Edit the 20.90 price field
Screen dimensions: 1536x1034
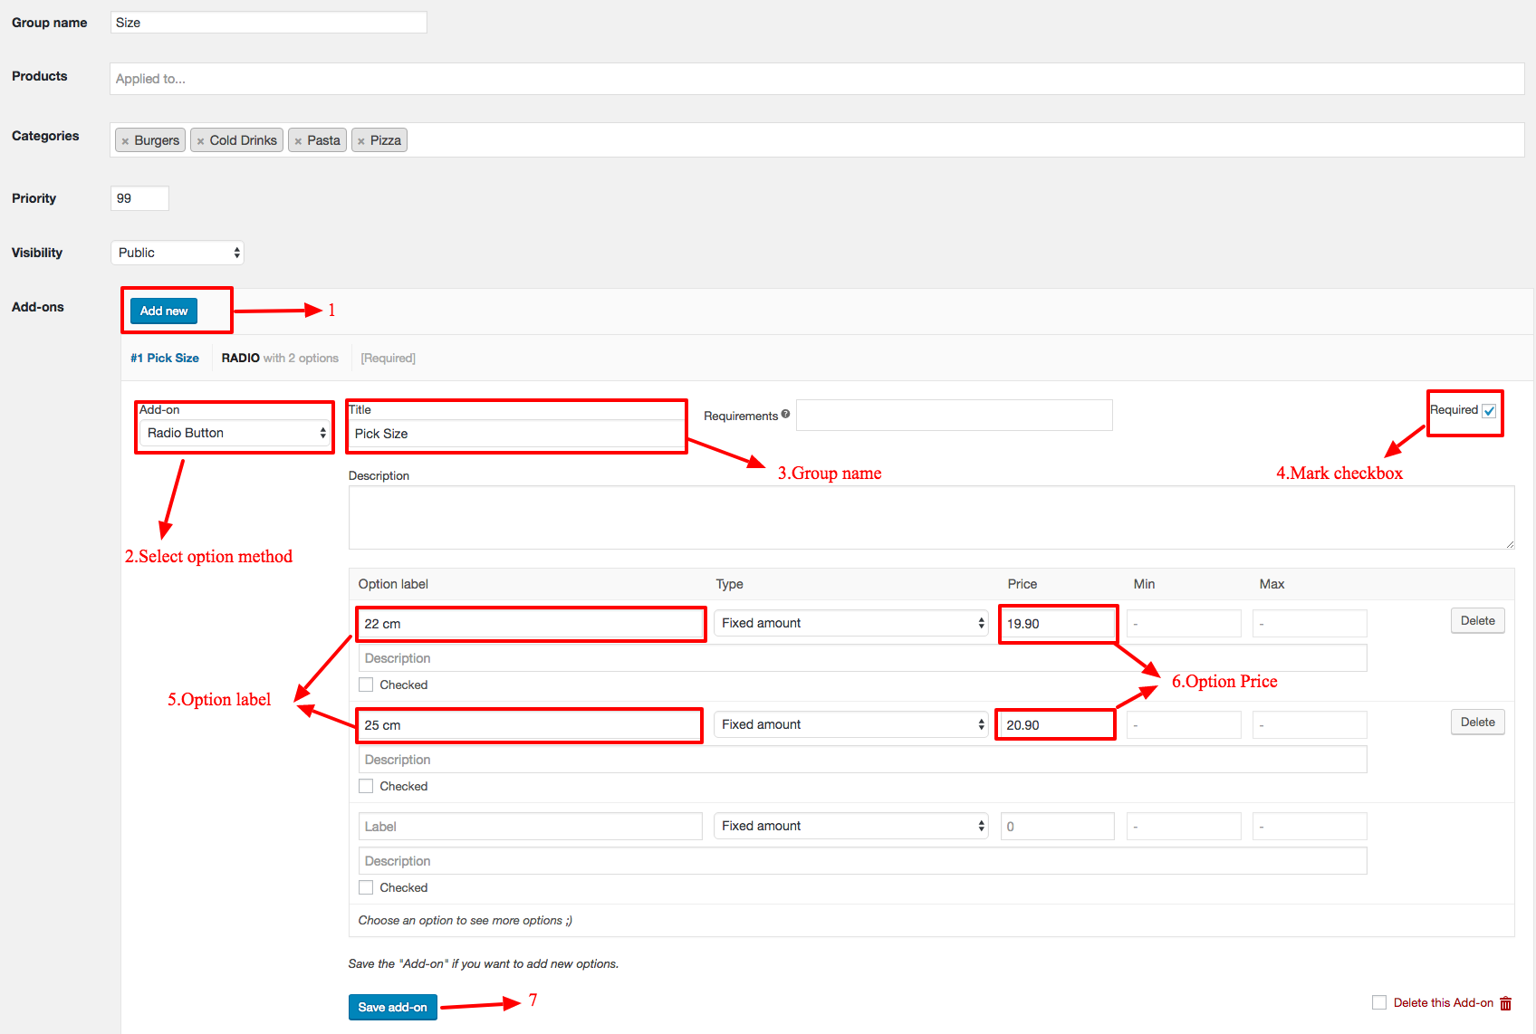1056,725
